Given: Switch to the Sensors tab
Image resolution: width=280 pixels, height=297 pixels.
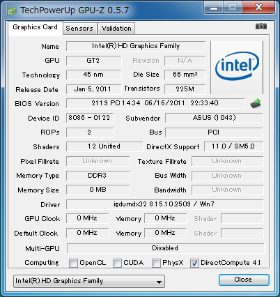Looking at the screenshot, I should (79, 29).
